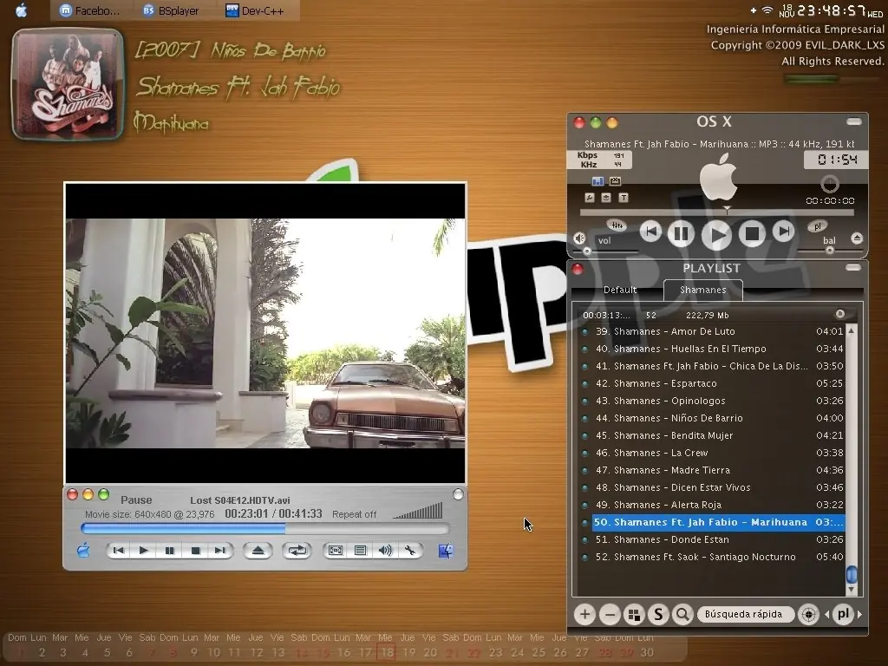
Task: Click the playlist add (+) button
Action: [x=584, y=615]
